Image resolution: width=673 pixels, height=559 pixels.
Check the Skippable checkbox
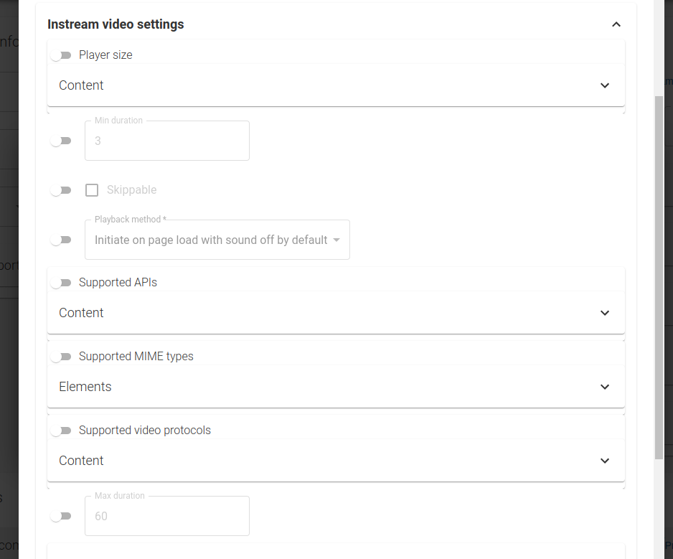92,190
